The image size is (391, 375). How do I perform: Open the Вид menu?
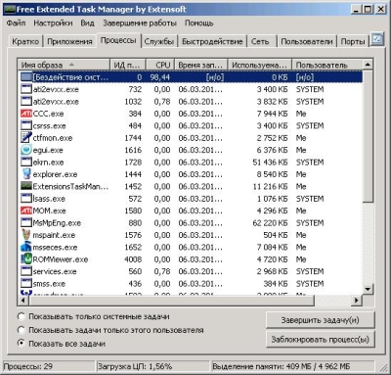pyautogui.click(x=87, y=23)
